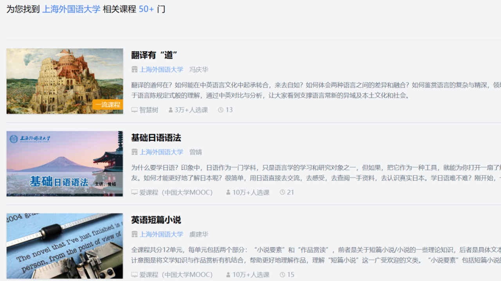Click the school building icon under 基础日语语法
Viewport: 501px width, 281px height.
click(x=135, y=152)
